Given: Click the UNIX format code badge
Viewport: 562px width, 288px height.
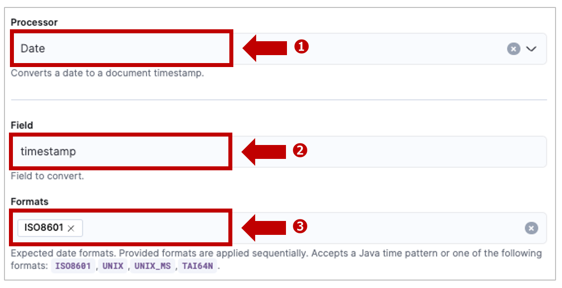Looking at the screenshot, I should click(113, 266).
